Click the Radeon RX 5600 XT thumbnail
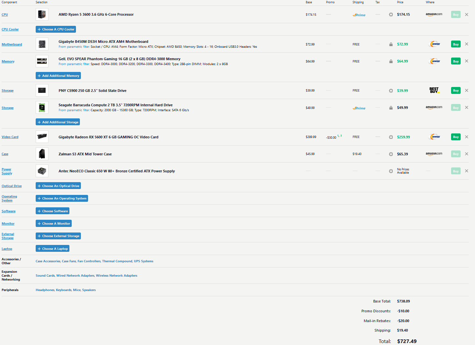 [42, 137]
